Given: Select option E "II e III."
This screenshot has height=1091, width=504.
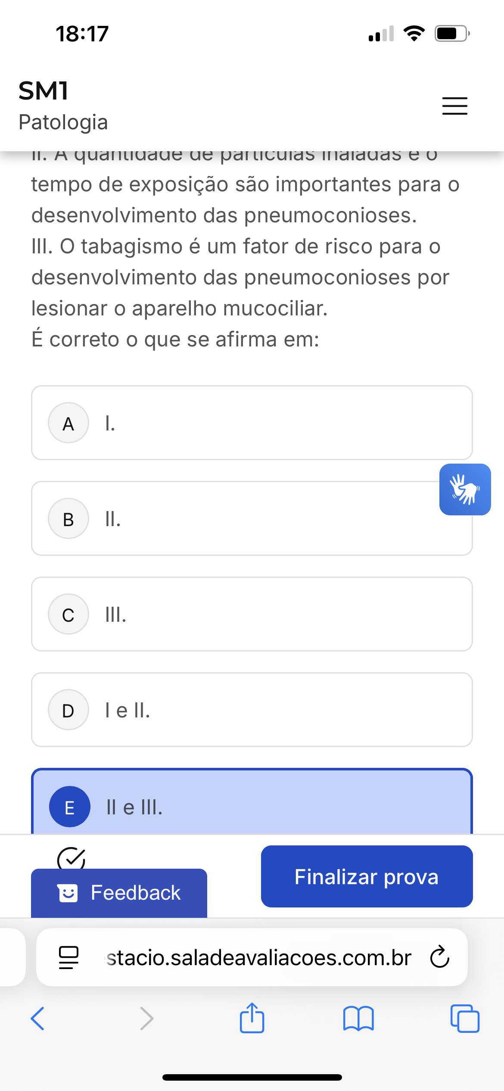Looking at the screenshot, I should coord(252,805).
